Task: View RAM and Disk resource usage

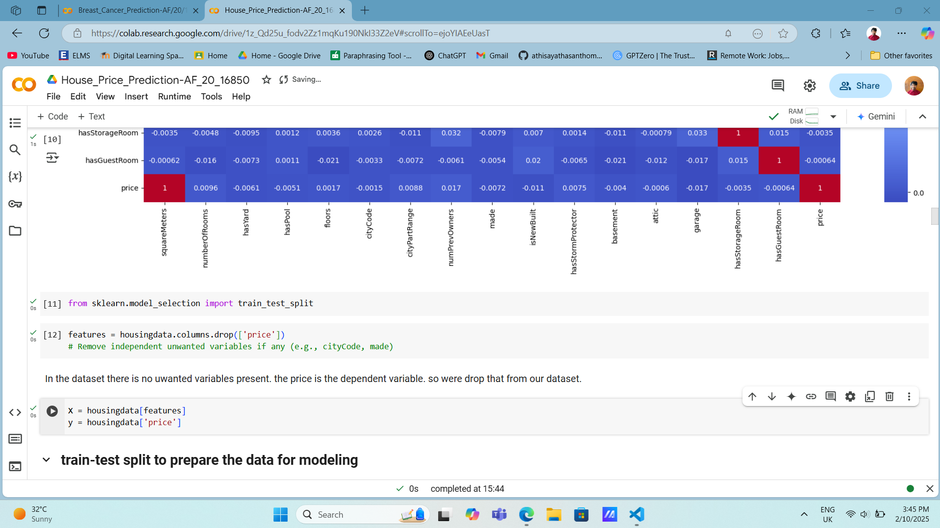Action: point(803,117)
